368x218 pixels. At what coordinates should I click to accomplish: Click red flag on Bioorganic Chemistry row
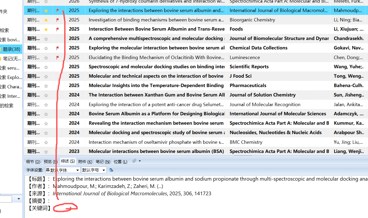click(58, 20)
